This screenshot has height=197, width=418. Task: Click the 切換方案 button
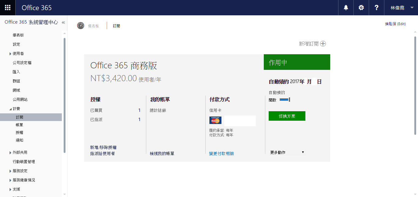click(287, 116)
